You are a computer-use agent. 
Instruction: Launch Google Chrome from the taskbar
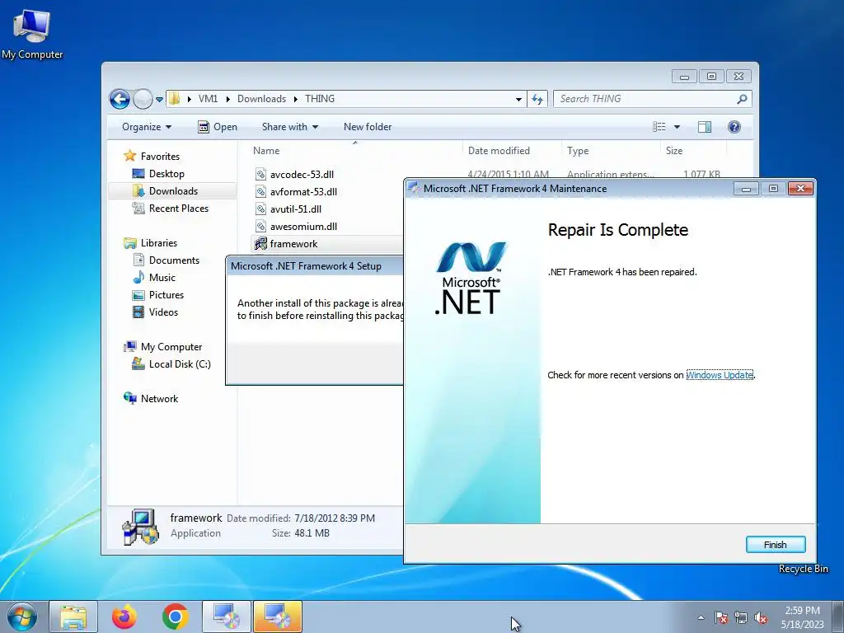[x=175, y=617]
